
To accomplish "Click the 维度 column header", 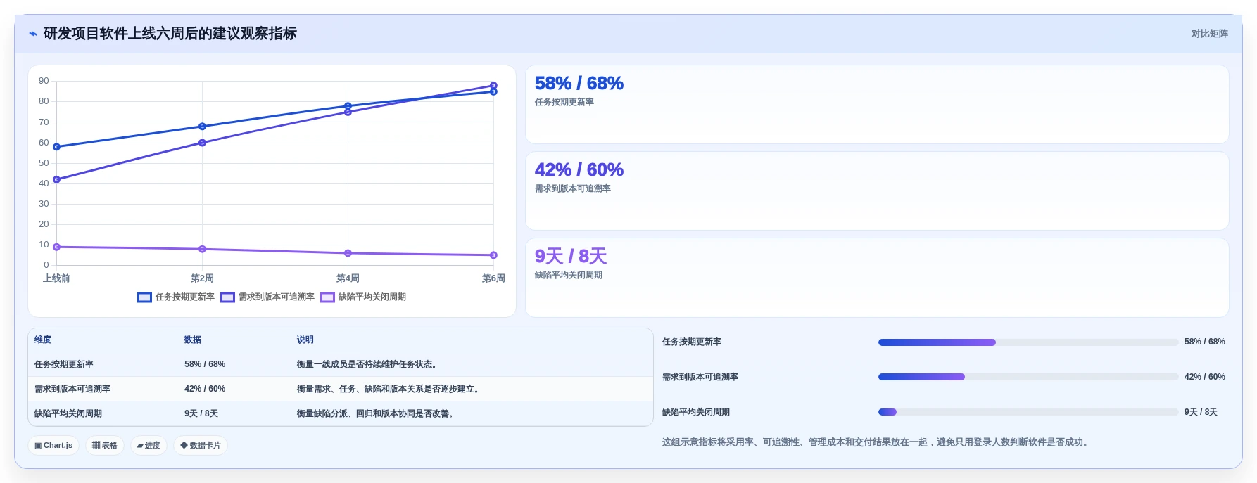I will [43, 340].
